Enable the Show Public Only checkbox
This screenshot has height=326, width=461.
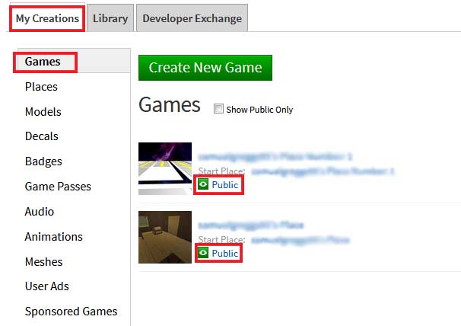[218, 109]
